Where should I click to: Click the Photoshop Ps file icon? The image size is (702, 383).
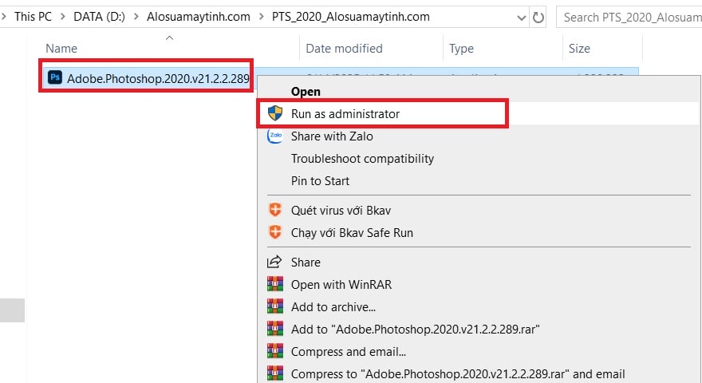55,77
